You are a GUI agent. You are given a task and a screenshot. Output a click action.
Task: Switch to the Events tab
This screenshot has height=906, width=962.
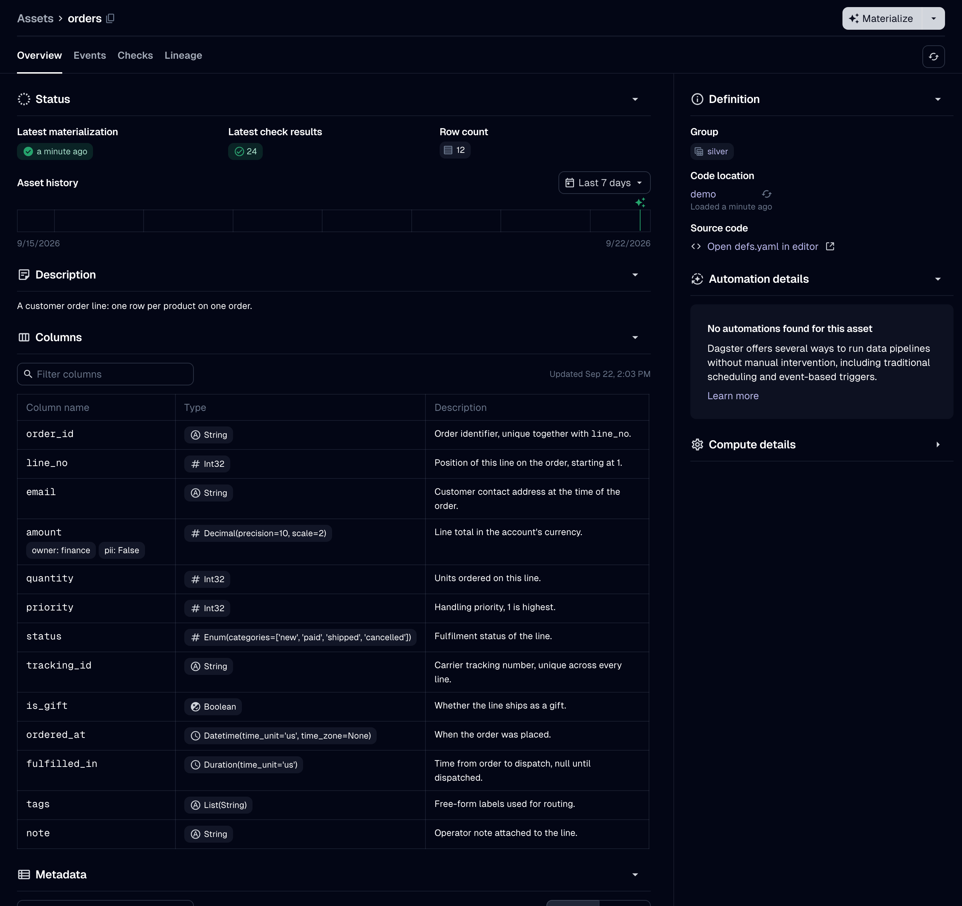[89, 56]
